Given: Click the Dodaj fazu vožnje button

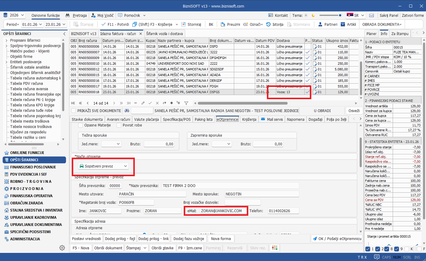Looking at the screenshot, I should pos(189,239).
